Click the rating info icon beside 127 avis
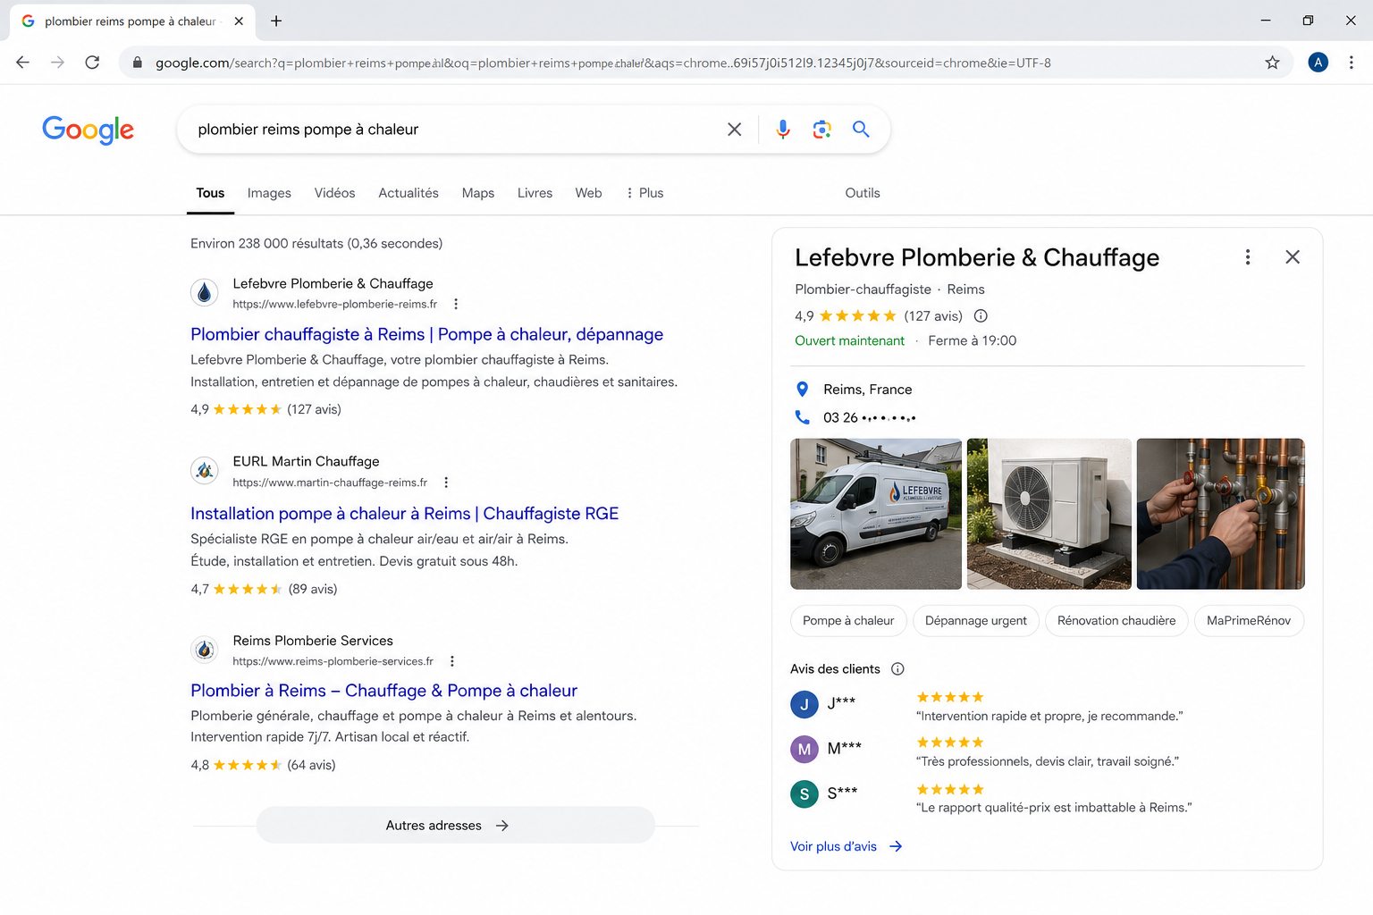This screenshot has height=915, width=1373. (x=981, y=315)
